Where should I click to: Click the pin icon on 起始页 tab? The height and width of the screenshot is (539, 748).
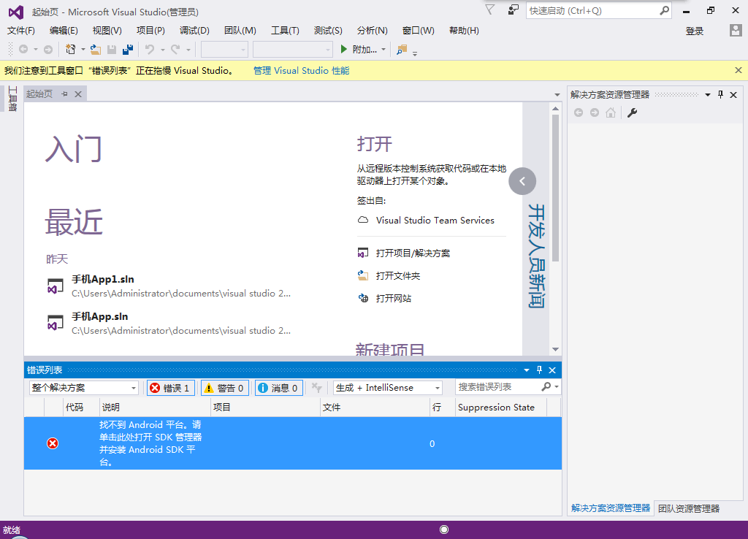(x=64, y=94)
